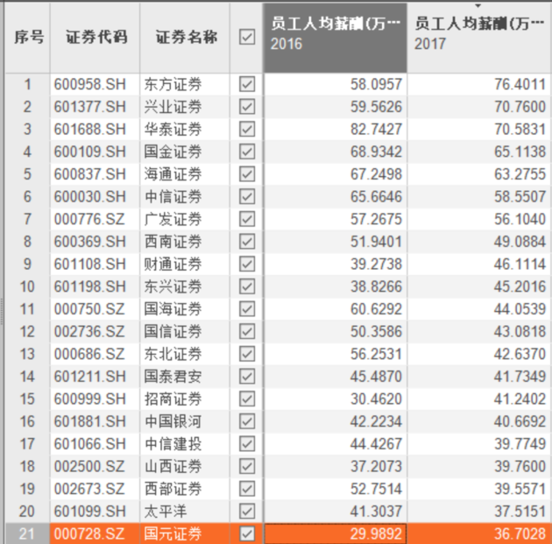Click the 证券代码 column header
The width and height of the screenshot is (552, 544).
pyautogui.click(x=95, y=38)
